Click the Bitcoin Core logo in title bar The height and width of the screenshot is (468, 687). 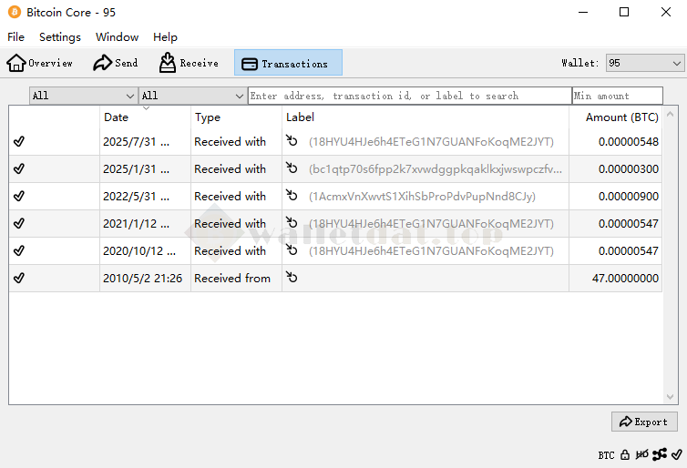coord(14,13)
